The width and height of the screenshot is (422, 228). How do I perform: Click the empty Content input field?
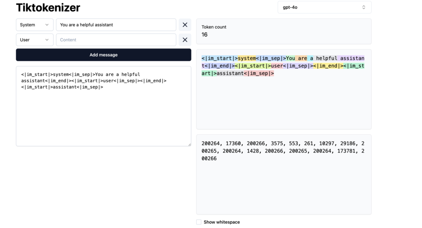(116, 40)
